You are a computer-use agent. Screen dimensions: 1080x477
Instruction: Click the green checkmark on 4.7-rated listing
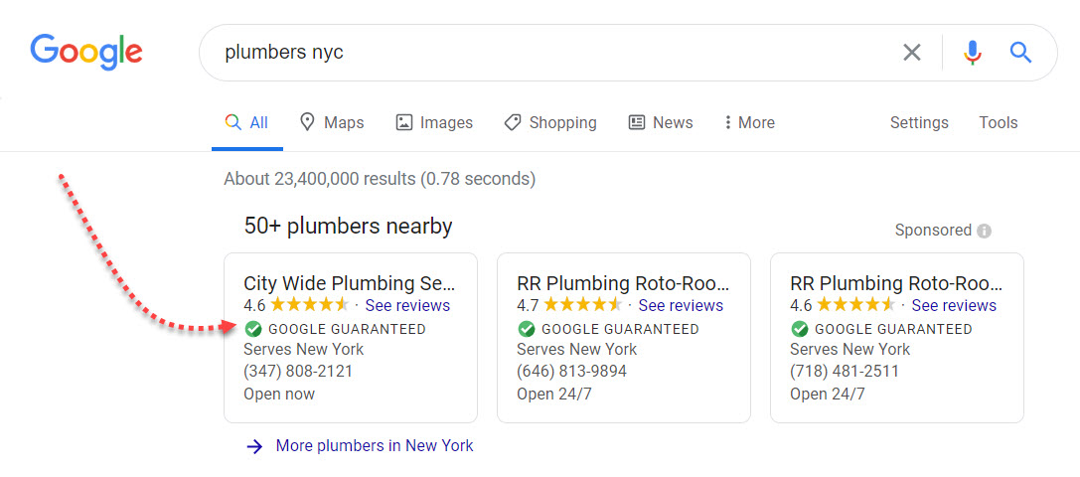tap(527, 329)
